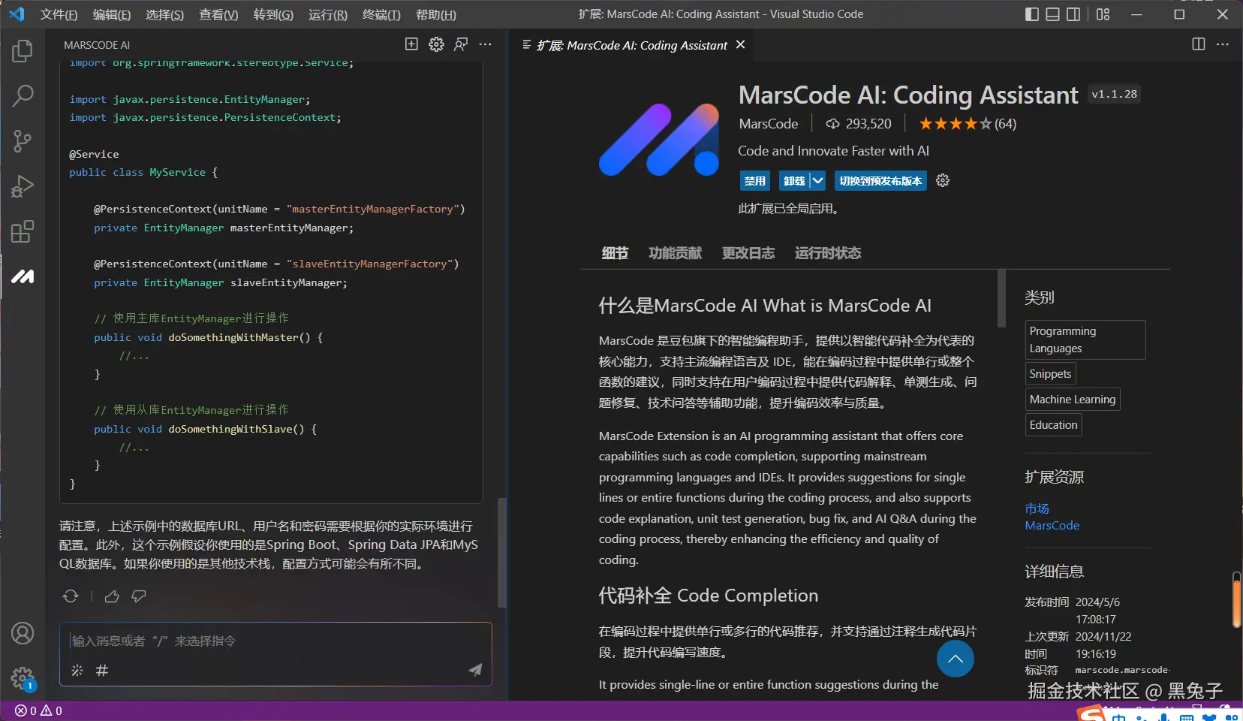
Task: Open MarsCode AI sidebar panel
Action: [23, 277]
